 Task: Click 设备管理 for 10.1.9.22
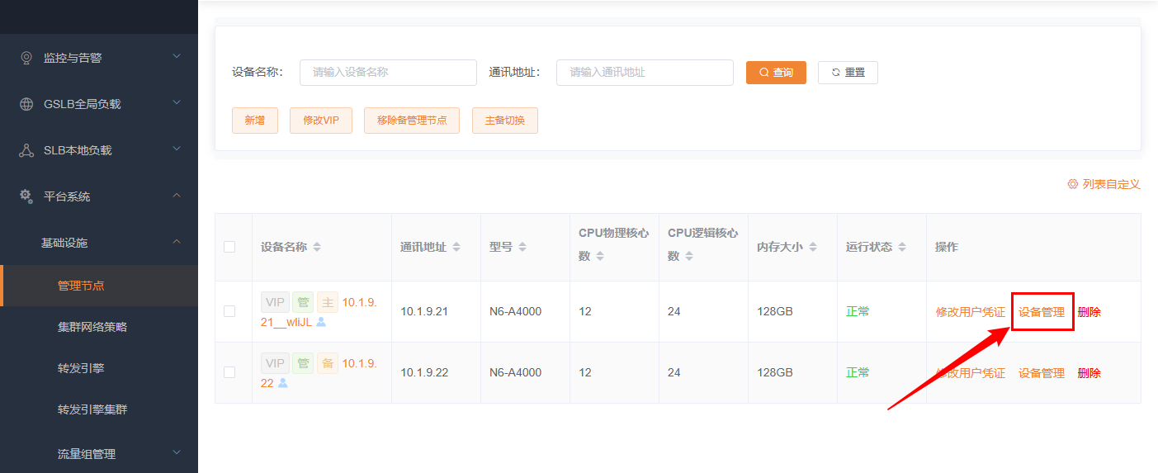pos(1042,373)
